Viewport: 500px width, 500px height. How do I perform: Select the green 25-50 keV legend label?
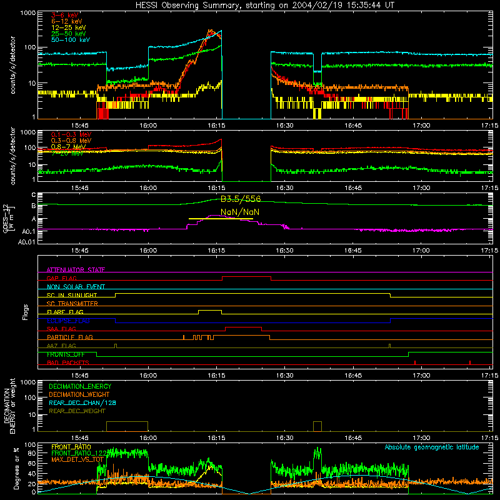69,34
